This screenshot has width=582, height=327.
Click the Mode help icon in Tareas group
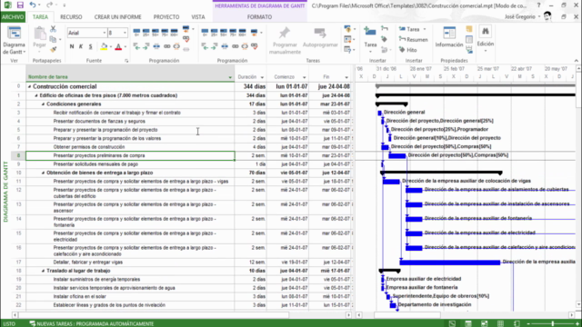point(347,49)
